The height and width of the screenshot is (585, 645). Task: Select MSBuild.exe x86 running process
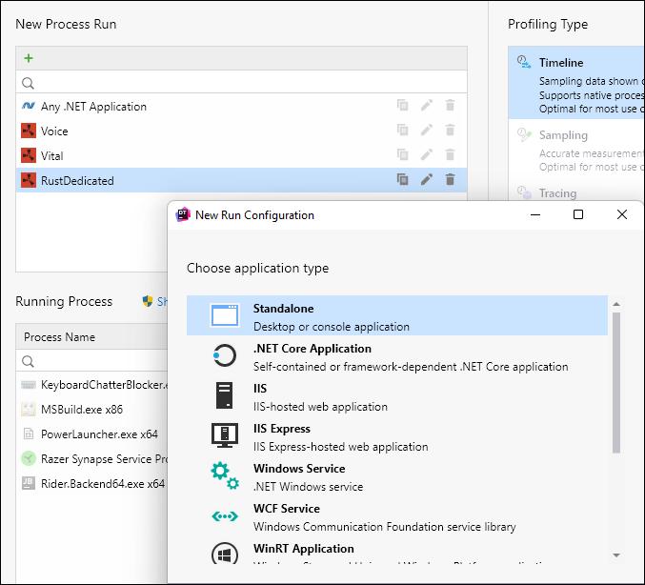tap(81, 410)
